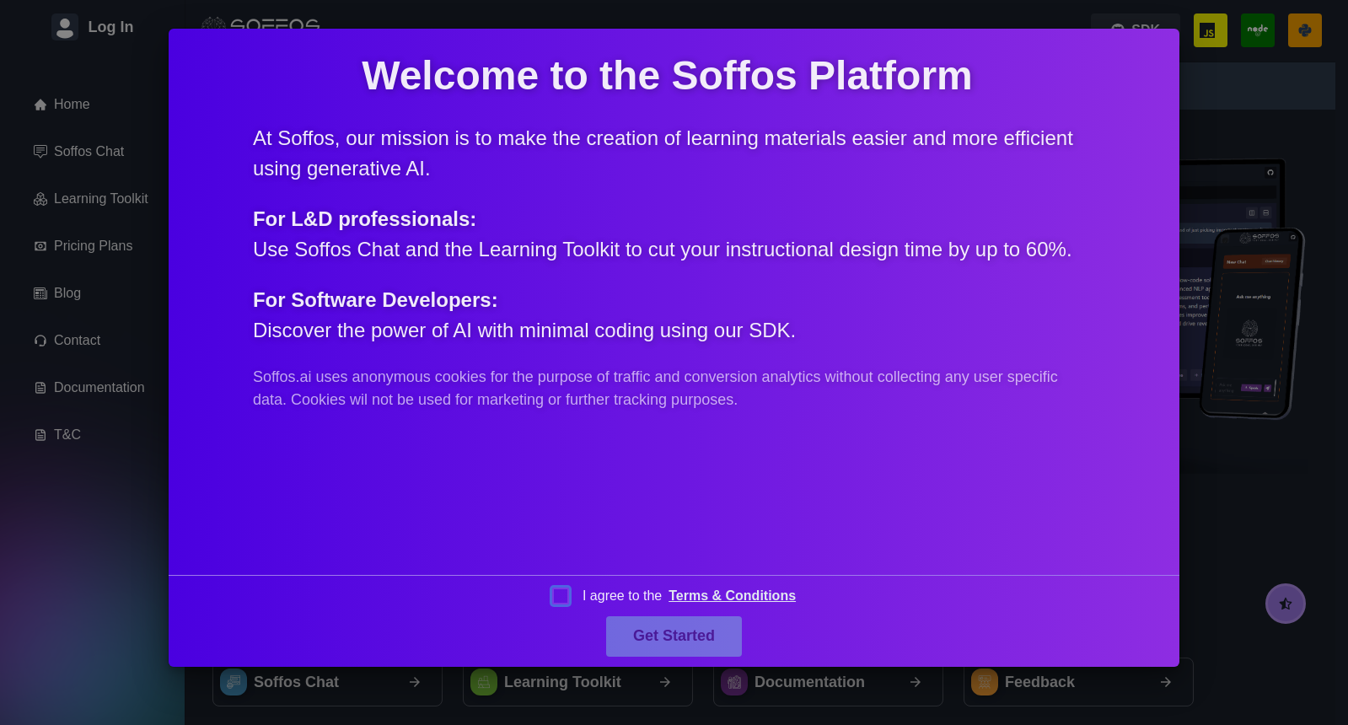Image resolution: width=1348 pixels, height=725 pixels.
Task: Open the Feedback card arrow
Action: (1166, 682)
